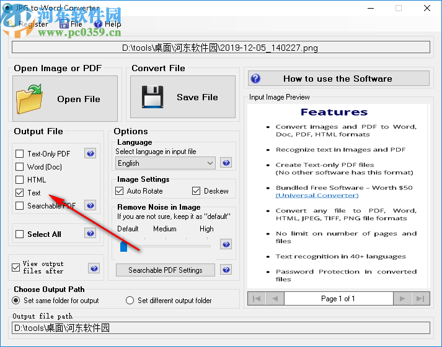This screenshot has width=442, height=347.
Task: Click the blue question mark in How to use
Action: click(x=255, y=78)
